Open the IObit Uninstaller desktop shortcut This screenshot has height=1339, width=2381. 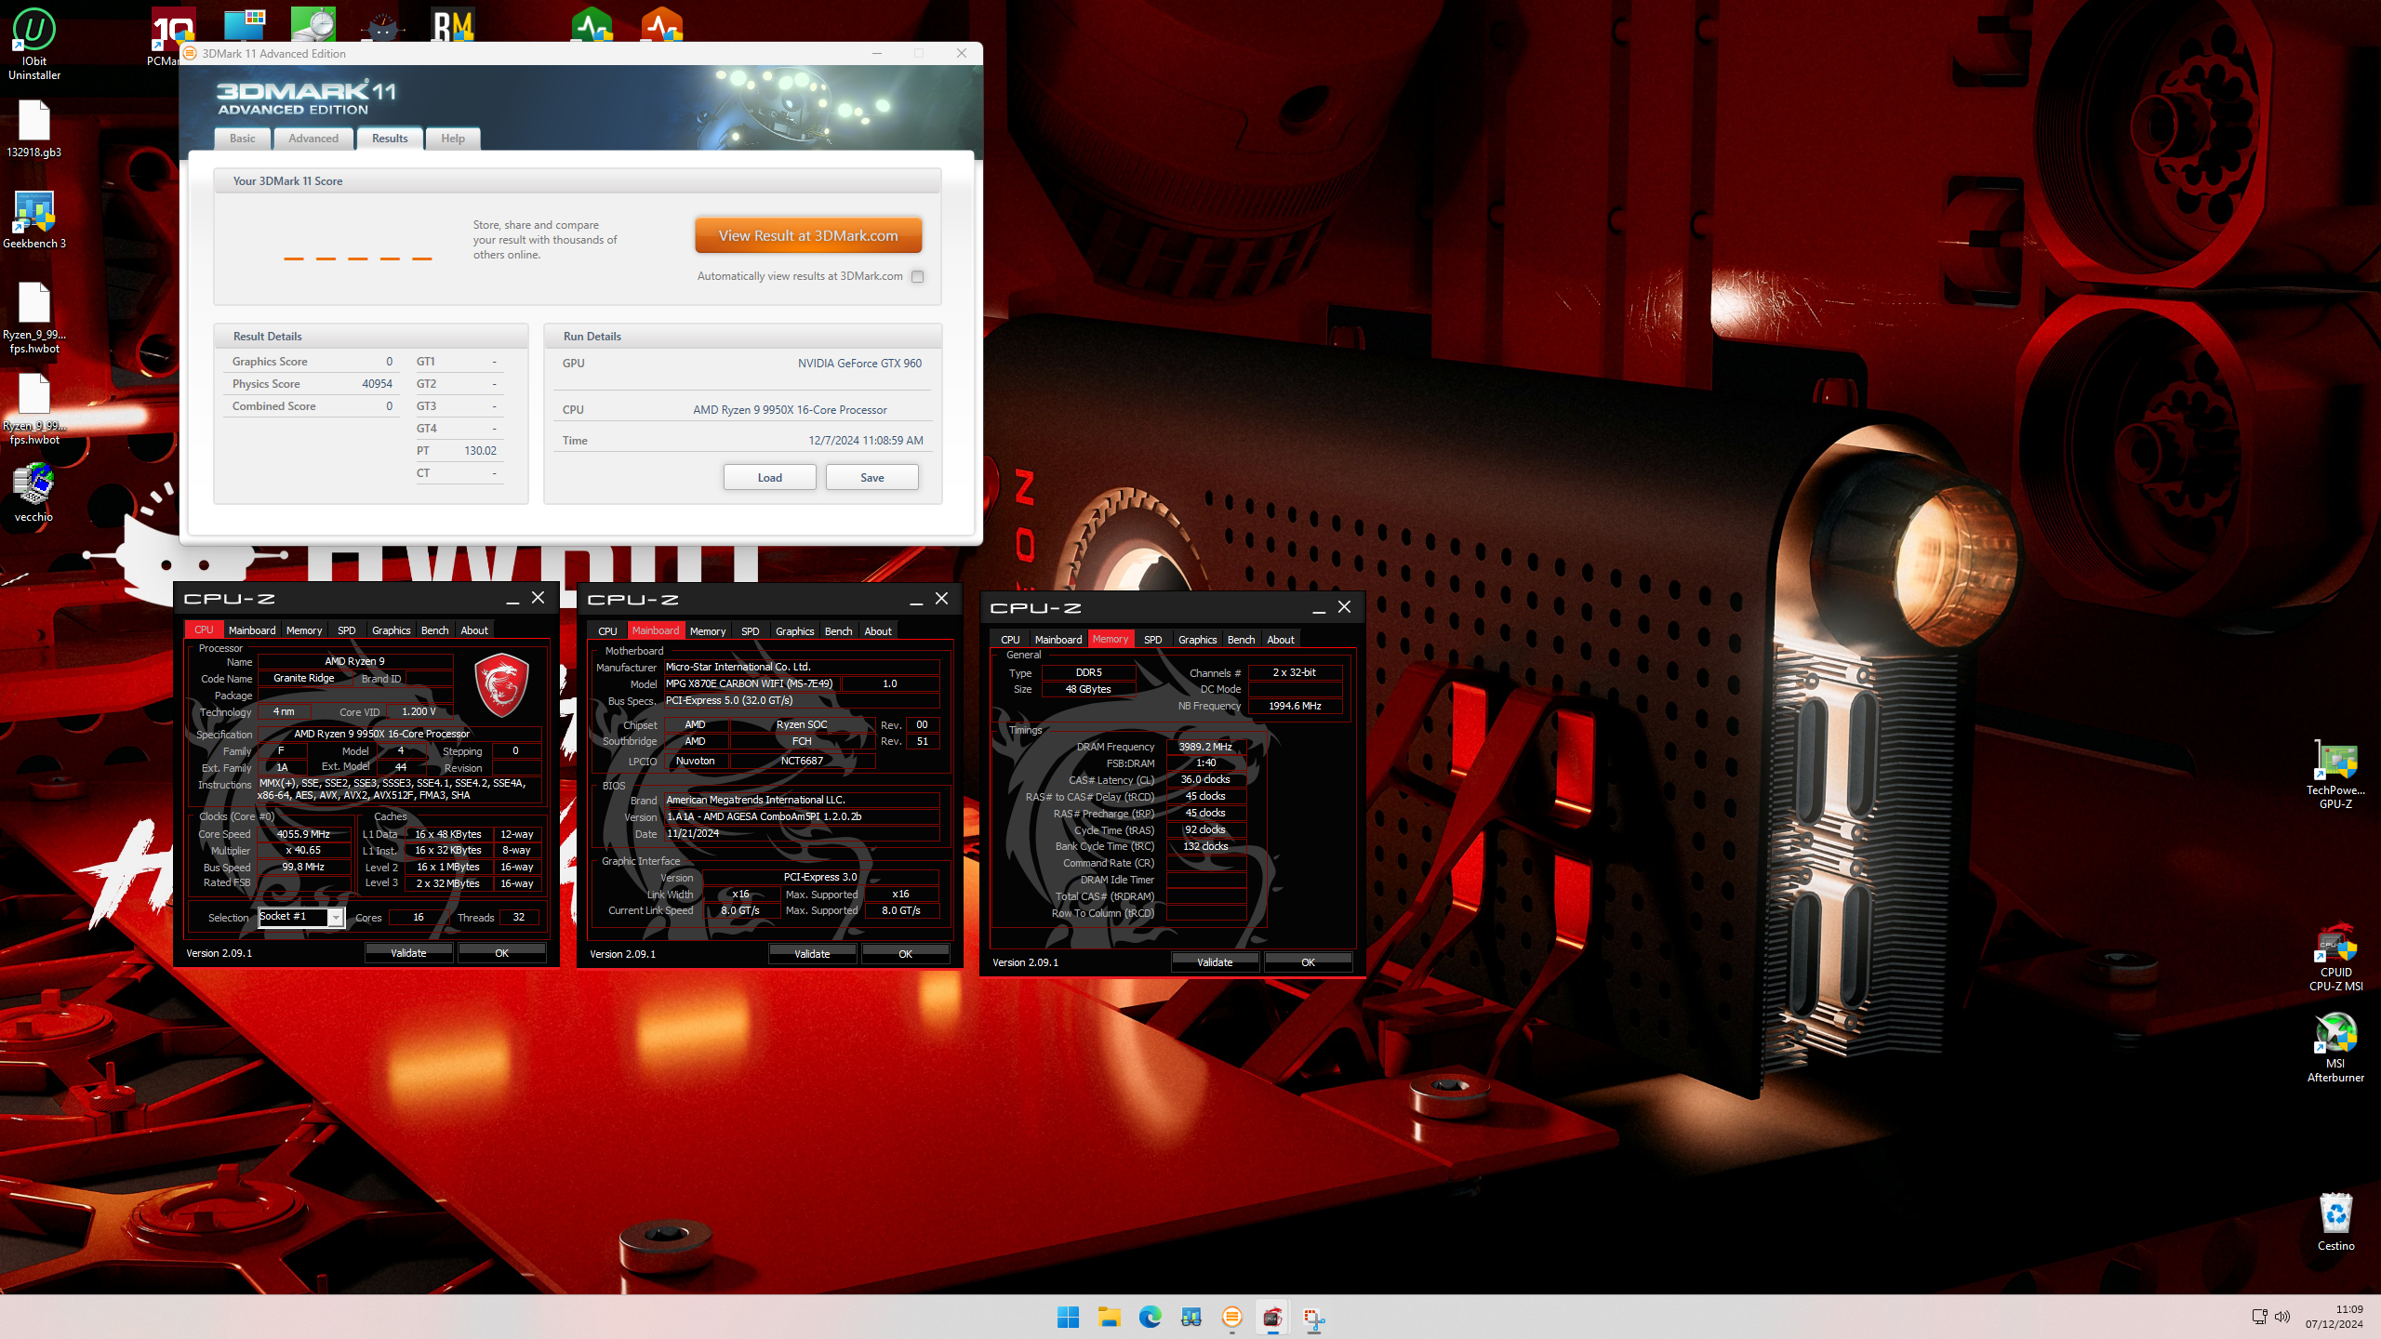(34, 44)
